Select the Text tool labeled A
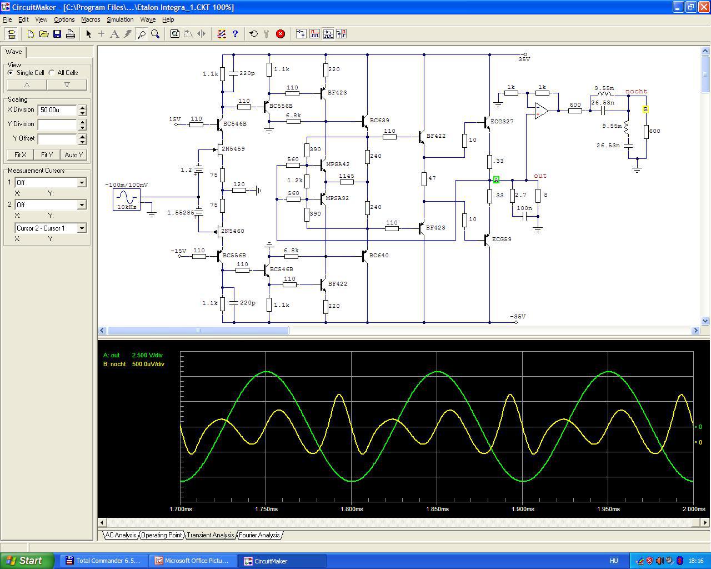711x569 pixels. coord(114,34)
